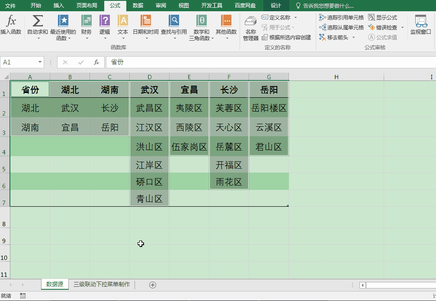The height and width of the screenshot is (301, 436).
Task: Switch to the Page Layout (页面布局) tab
Action: 87,6
